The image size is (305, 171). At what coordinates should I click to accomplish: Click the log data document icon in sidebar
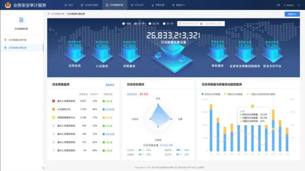point(21,20)
